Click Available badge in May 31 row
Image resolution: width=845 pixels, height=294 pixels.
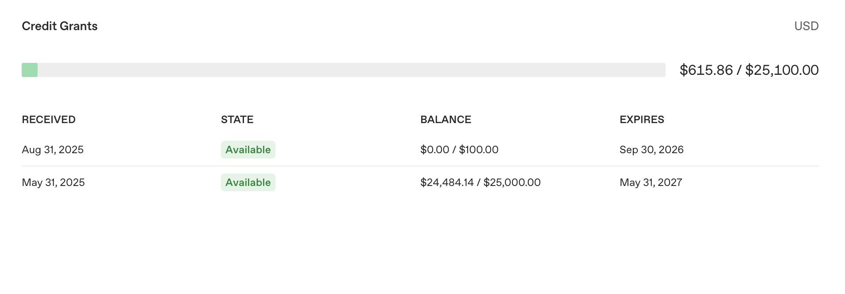248,182
